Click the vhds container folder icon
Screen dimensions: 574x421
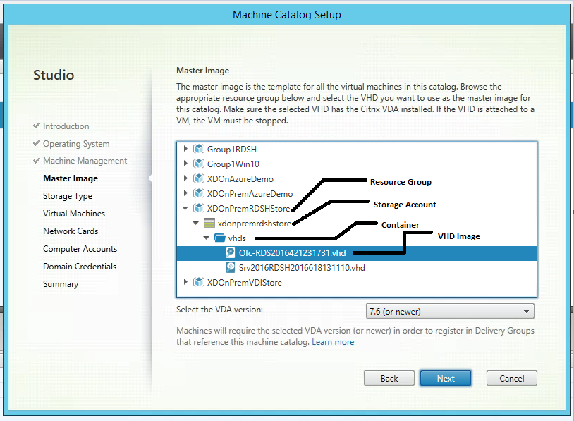(x=219, y=238)
